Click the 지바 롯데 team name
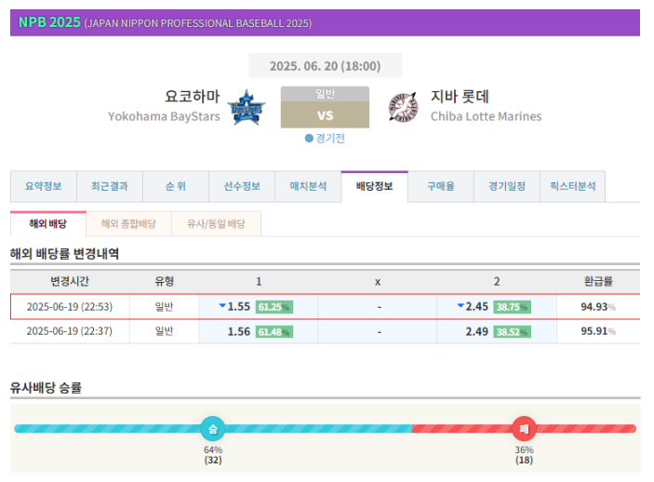Viewport: 654px width, 482px height. tap(460, 97)
